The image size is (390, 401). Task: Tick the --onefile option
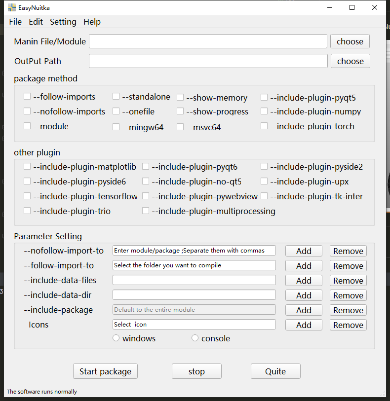click(x=116, y=111)
